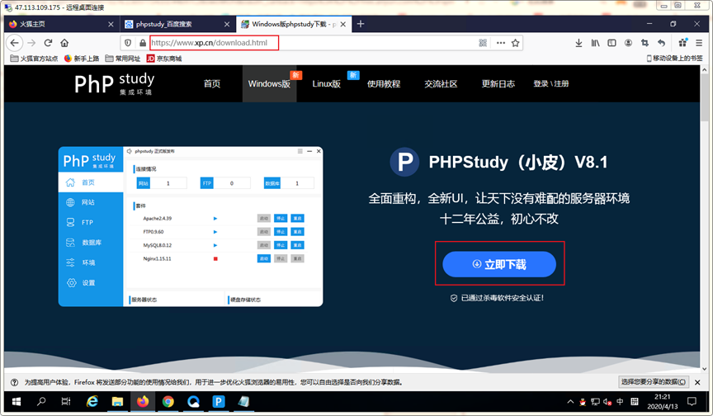This screenshot has width=713, height=416.
Task: Click the 中 input method indicator
Action: point(620,401)
